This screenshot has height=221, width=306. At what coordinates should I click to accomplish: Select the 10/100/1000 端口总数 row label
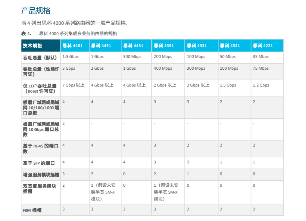point(41,107)
